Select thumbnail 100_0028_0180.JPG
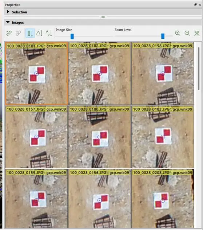Image resolution: width=203 pixels, height=230 pixels. pos(100,137)
